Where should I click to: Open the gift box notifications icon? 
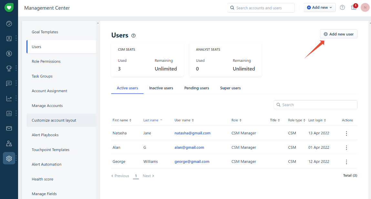point(354,7)
